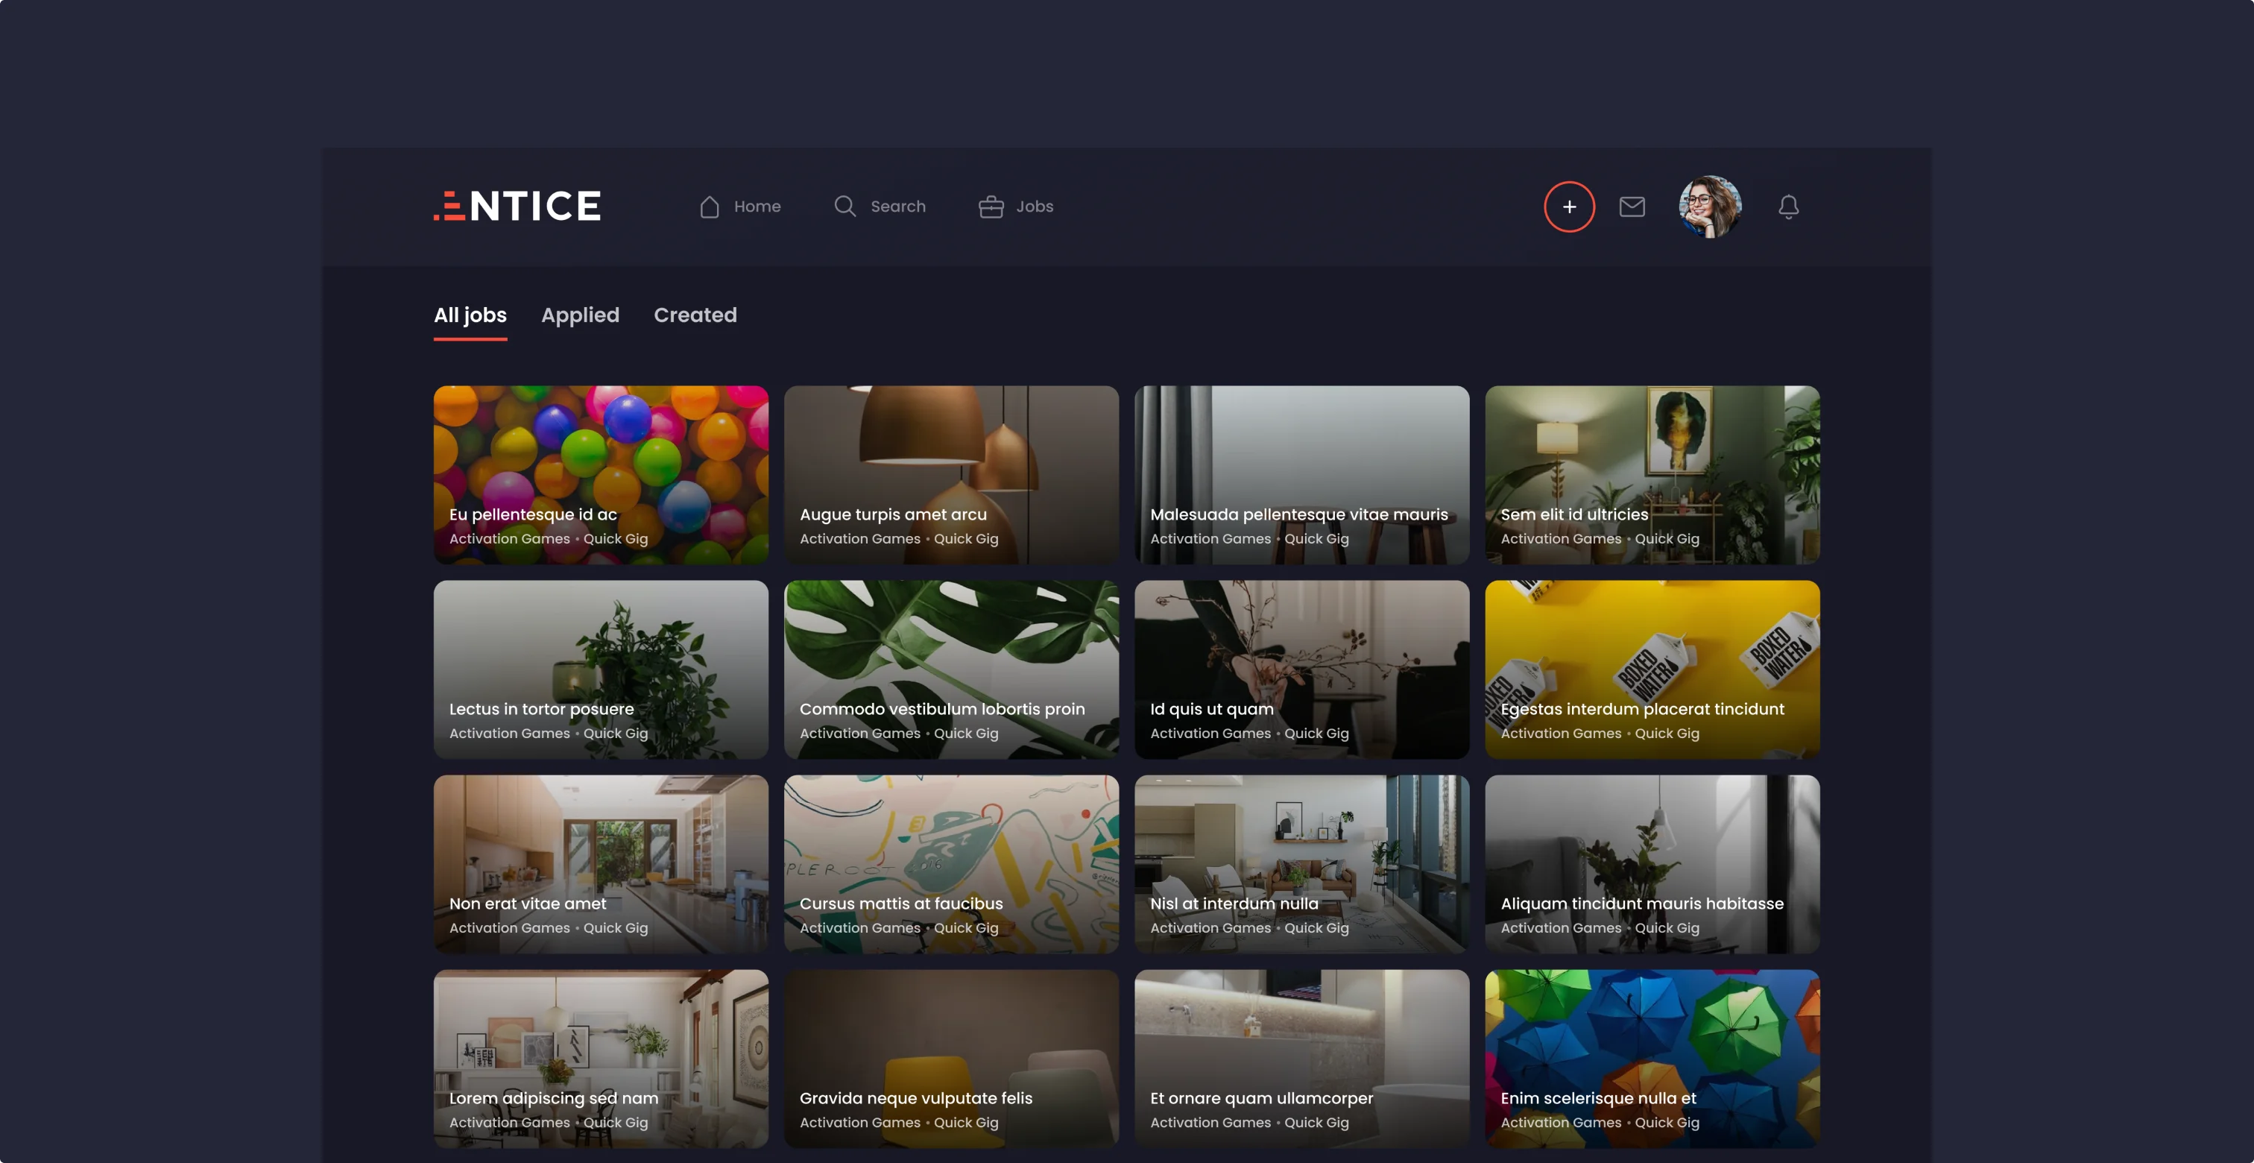2254x1163 pixels.
Task: Click the notifications bell icon
Action: [1788, 207]
